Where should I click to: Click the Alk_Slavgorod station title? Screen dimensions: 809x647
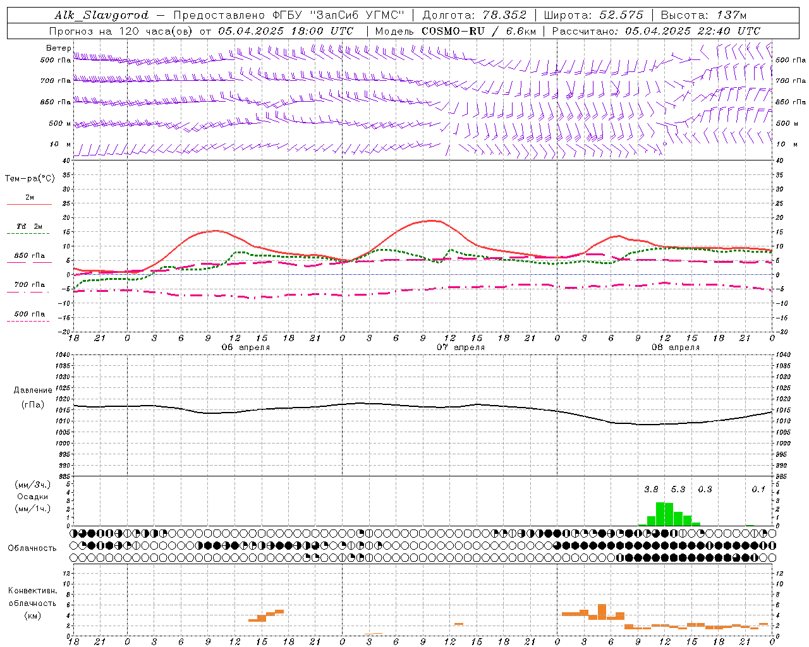click(x=101, y=15)
